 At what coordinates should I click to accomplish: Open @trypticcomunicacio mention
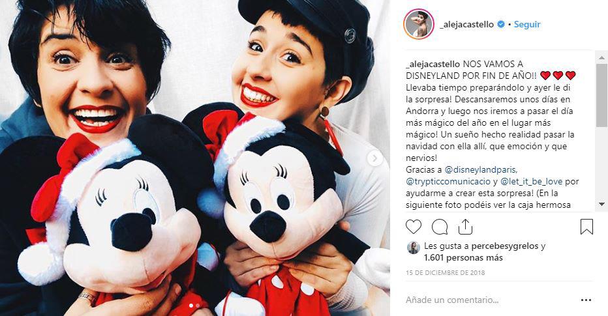448,181
